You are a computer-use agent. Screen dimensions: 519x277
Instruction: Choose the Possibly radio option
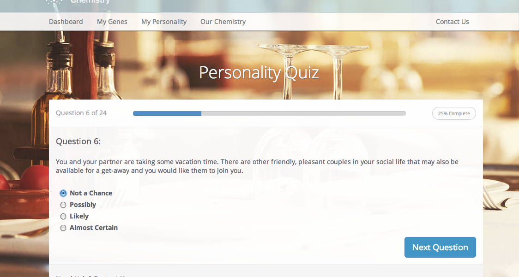(63, 205)
